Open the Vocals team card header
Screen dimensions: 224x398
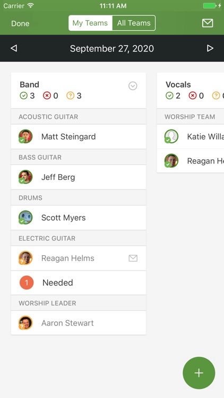pyautogui.click(x=191, y=90)
